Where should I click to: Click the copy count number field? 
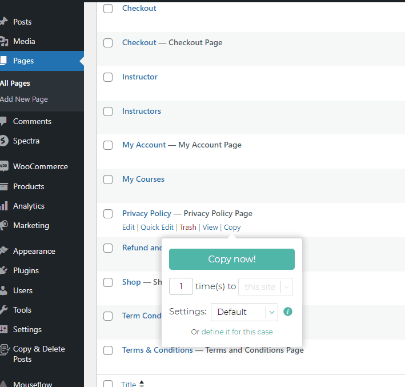181,286
